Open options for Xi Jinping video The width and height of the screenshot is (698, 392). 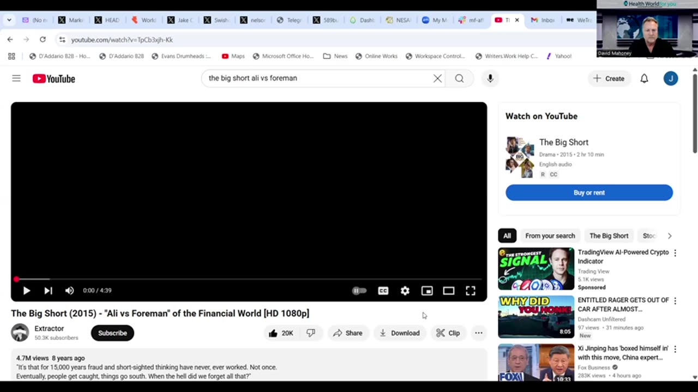[675, 349]
